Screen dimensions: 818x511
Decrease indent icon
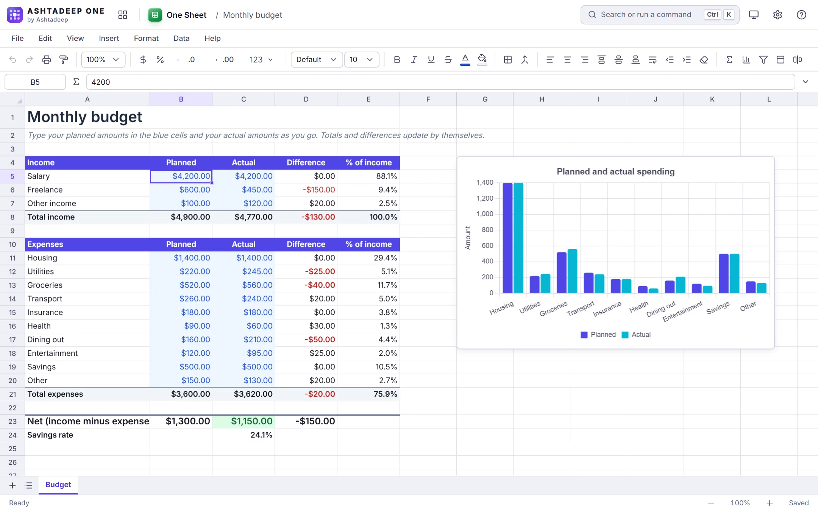point(670,59)
